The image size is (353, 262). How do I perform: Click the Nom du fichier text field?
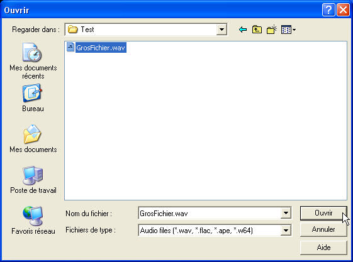210,213
